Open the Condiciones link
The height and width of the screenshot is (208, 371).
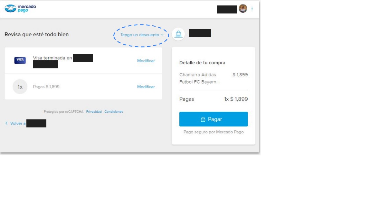point(114,112)
